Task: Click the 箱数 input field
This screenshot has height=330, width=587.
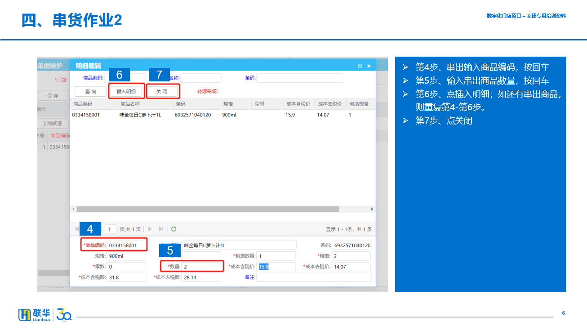Action: pyautogui.click(x=351, y=256)
